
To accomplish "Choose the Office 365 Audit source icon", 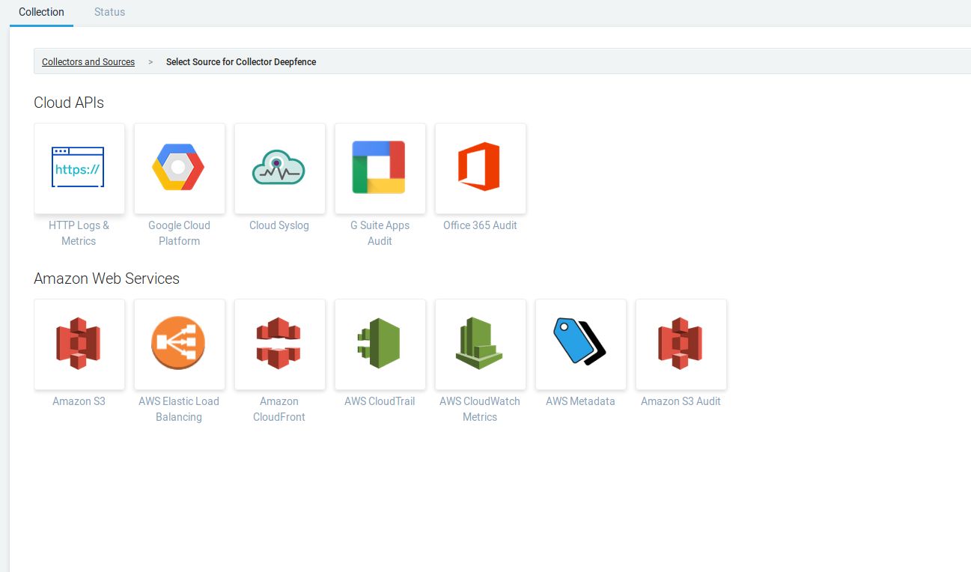I will [x=481, y=168].
